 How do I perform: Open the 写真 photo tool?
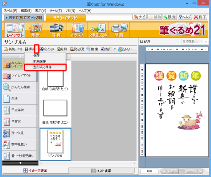pyautogui.click(x=56, y=30)
